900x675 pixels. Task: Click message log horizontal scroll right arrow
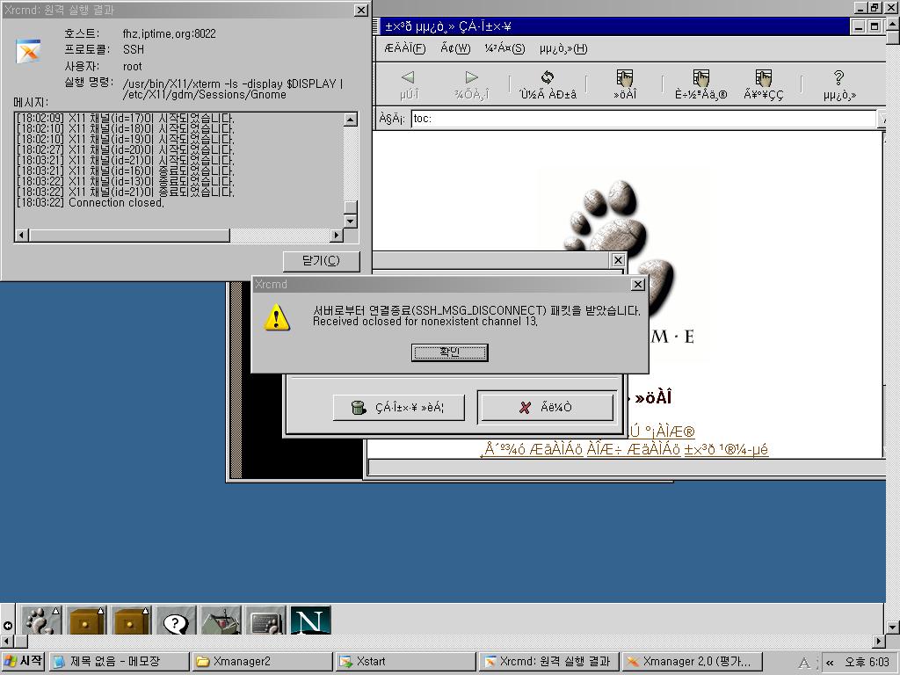337,235
